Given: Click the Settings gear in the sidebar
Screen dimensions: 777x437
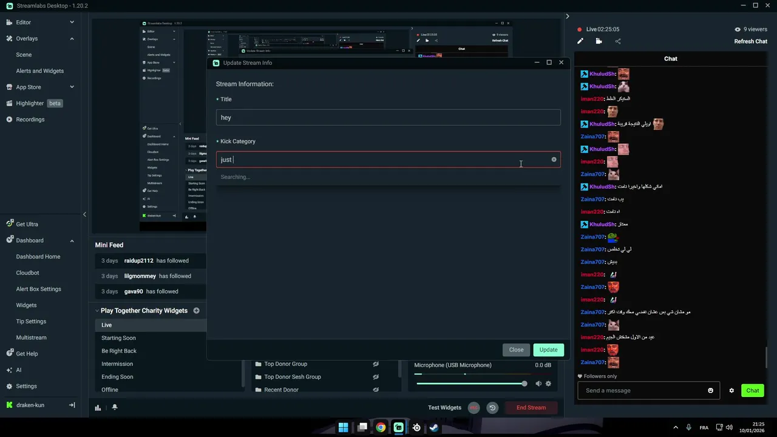Looking at the screenshot, I should click(9, 386).
